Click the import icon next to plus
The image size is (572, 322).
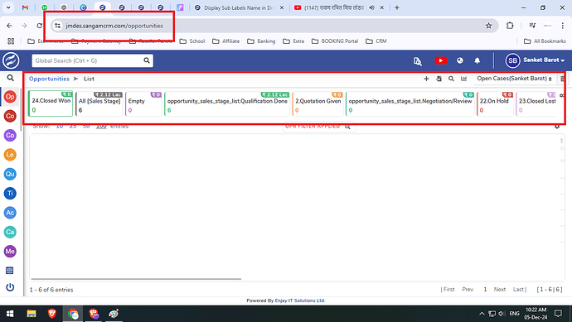coord(439,79)
